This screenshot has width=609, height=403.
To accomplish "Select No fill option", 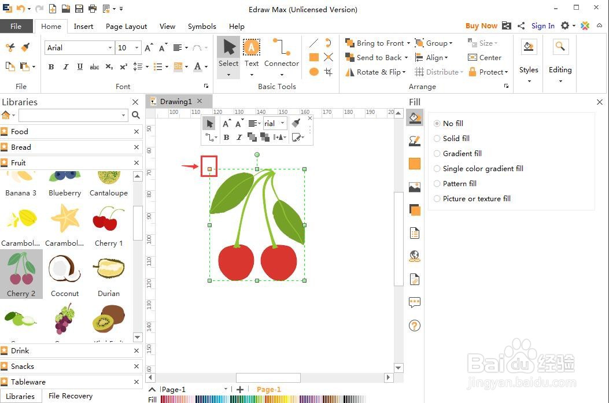I will point(448,124).
